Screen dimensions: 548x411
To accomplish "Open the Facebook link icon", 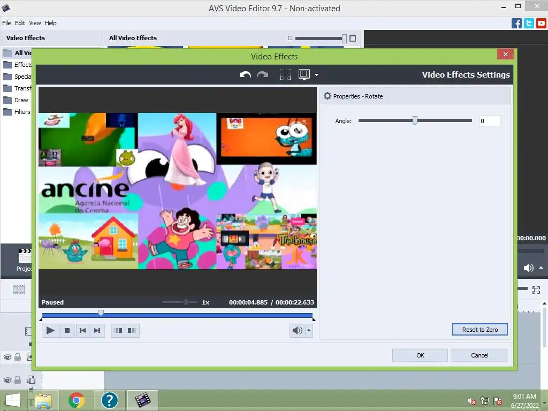I will 516,24.
